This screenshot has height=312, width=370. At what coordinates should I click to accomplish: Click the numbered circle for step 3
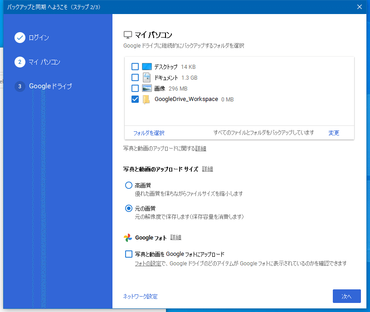[20, 86]
